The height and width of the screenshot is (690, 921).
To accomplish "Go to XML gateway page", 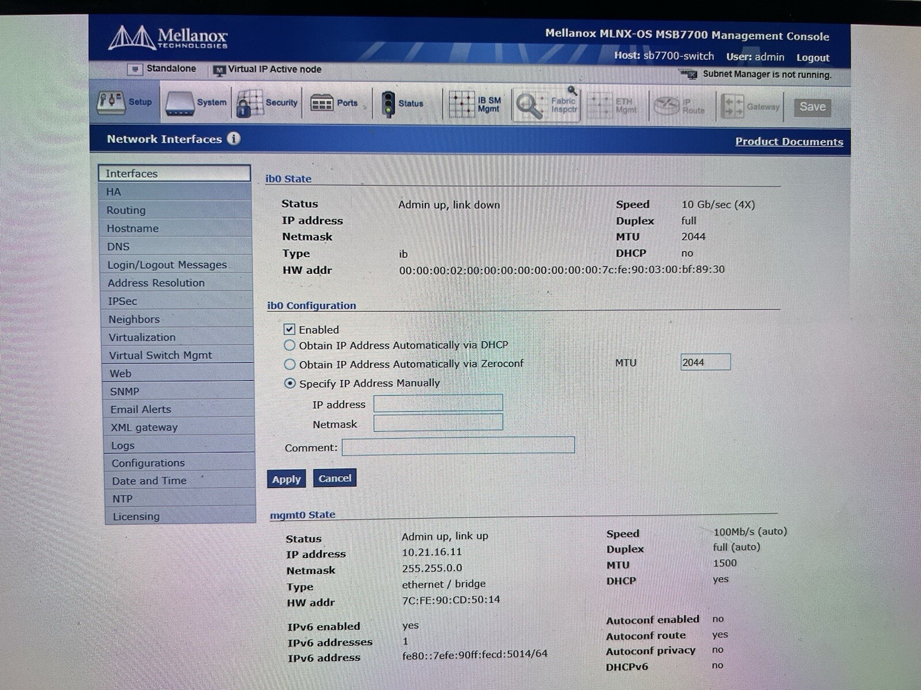I will [180, 427].
